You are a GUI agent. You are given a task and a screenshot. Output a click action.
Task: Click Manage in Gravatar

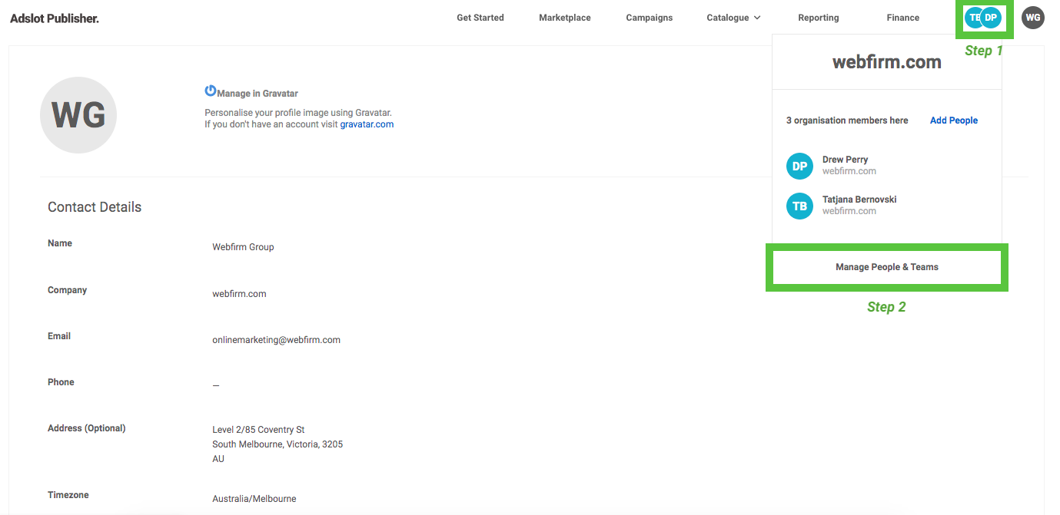[258, 94]
